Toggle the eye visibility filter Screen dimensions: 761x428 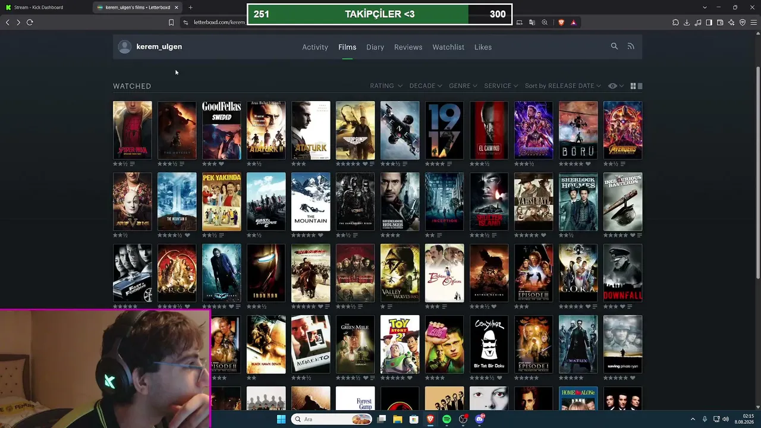click(x=615, y=86)
